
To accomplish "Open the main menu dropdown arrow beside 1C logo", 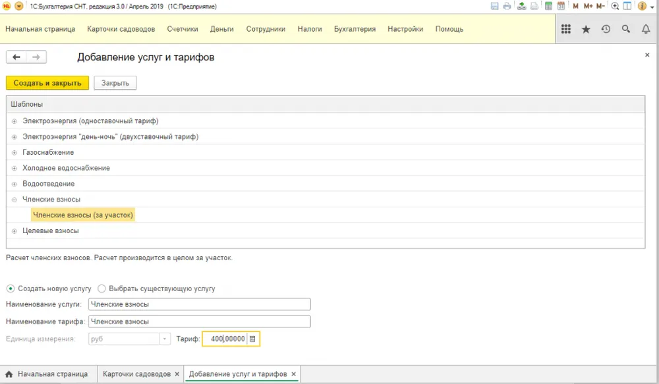I will point(19,6).
